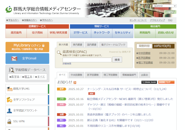This screenshot has height=130, width=185.
Task: Open the 英語多読教材 notice
Action: [x=119, y=115]
